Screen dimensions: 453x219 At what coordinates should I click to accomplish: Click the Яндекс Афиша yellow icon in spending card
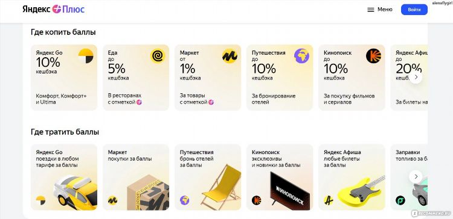pyautogui.click(x=329, y=200)
